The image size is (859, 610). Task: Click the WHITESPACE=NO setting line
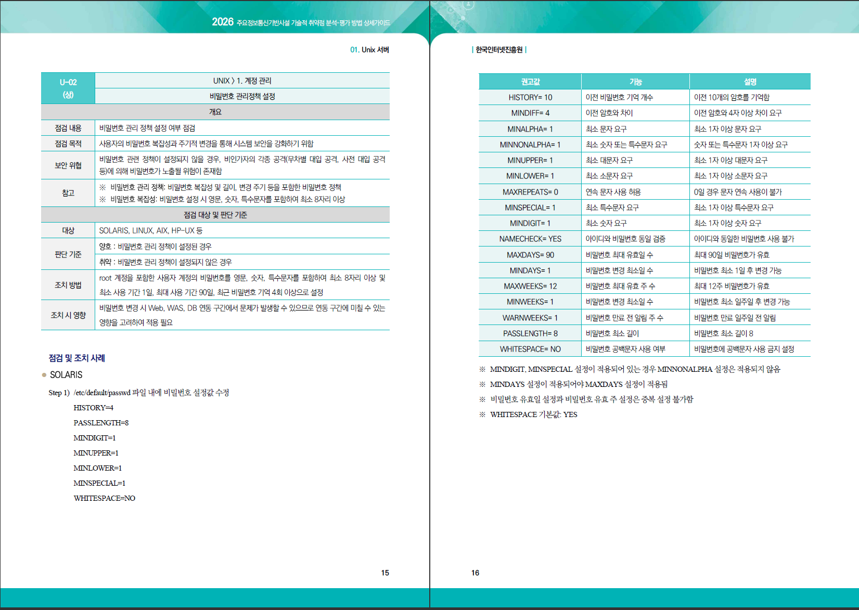point(104,498)
